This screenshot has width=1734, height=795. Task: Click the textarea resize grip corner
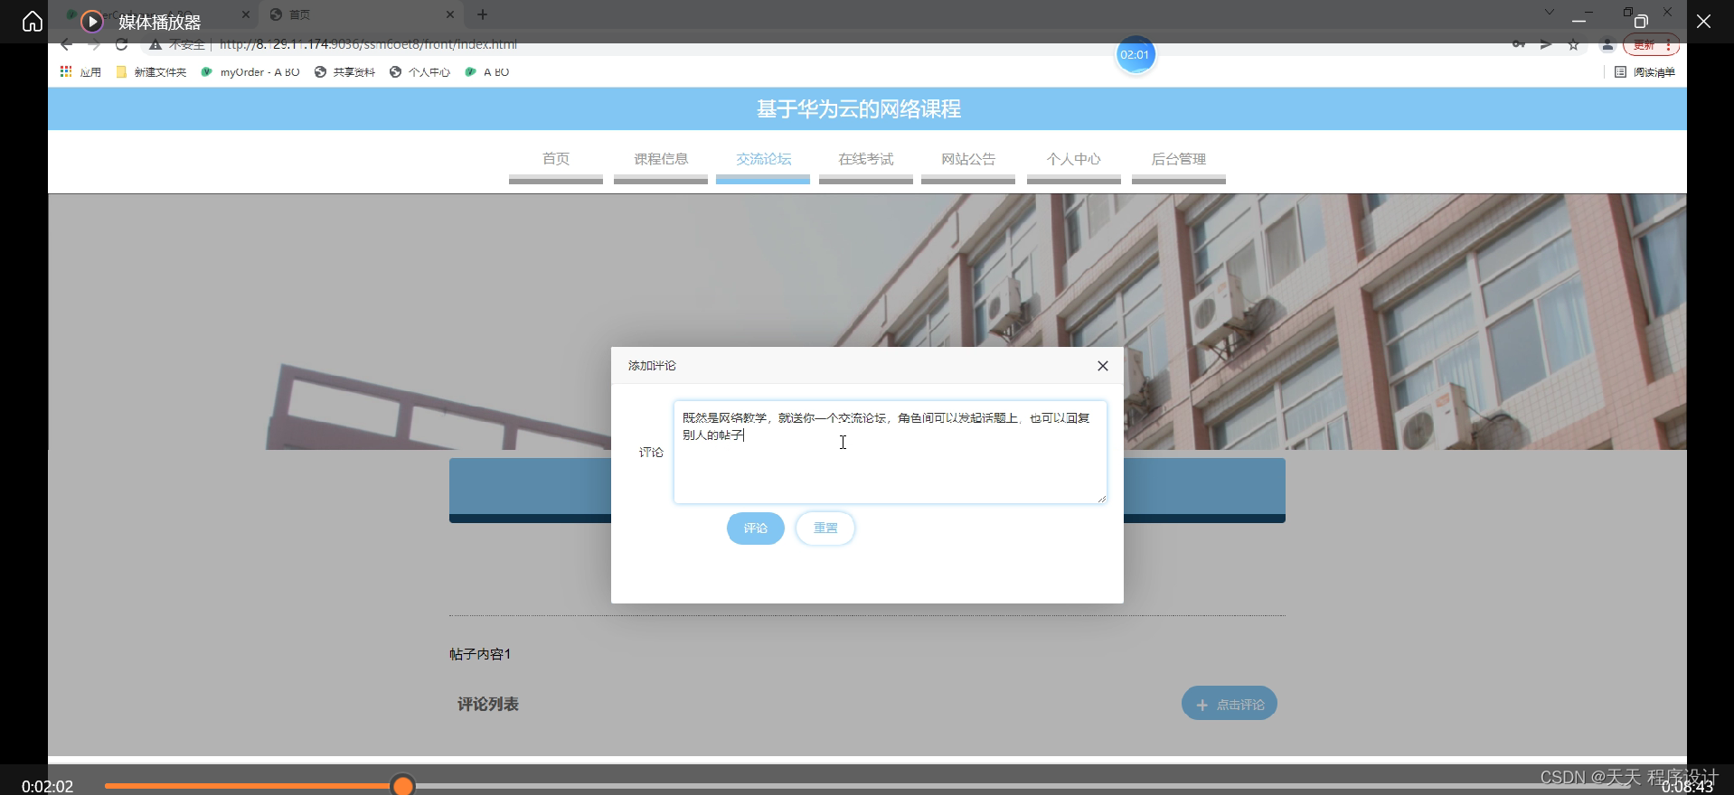click(1102, 499)
